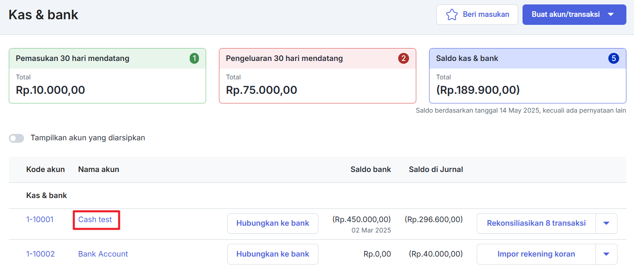This screenshot has height=267, width=634.
Task: Click the star icon in Beri masukan
Action: (452, 15)
